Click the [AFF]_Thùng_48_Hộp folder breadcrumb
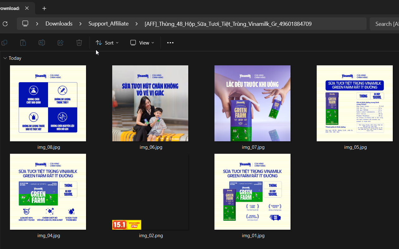The width and height of the screenshot is (399, 249). coord(228,24)
